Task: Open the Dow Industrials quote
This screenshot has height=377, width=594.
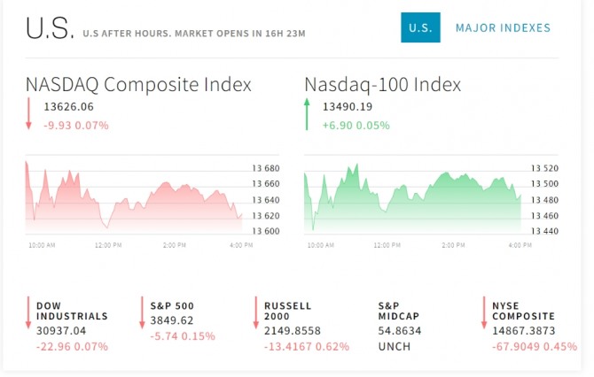Action: point(72,311)
